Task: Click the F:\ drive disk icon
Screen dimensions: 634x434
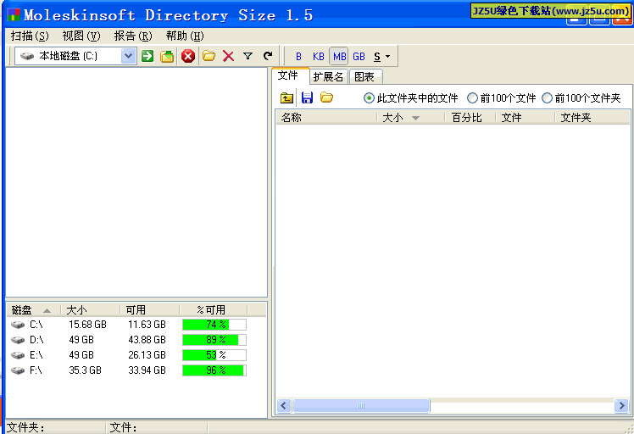Action: pos(18,370)
